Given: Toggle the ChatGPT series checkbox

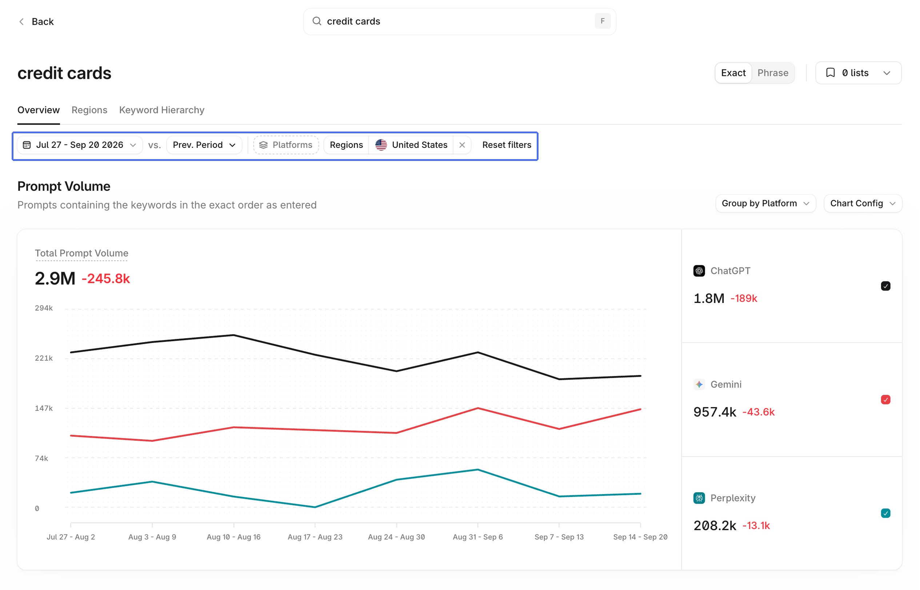Looking at the screenshot, I should [x=885, y=286].
